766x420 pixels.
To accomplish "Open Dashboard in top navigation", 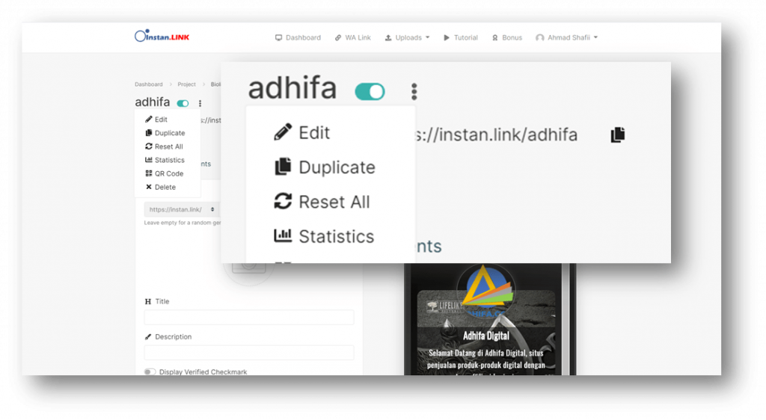I will [298, 37].
